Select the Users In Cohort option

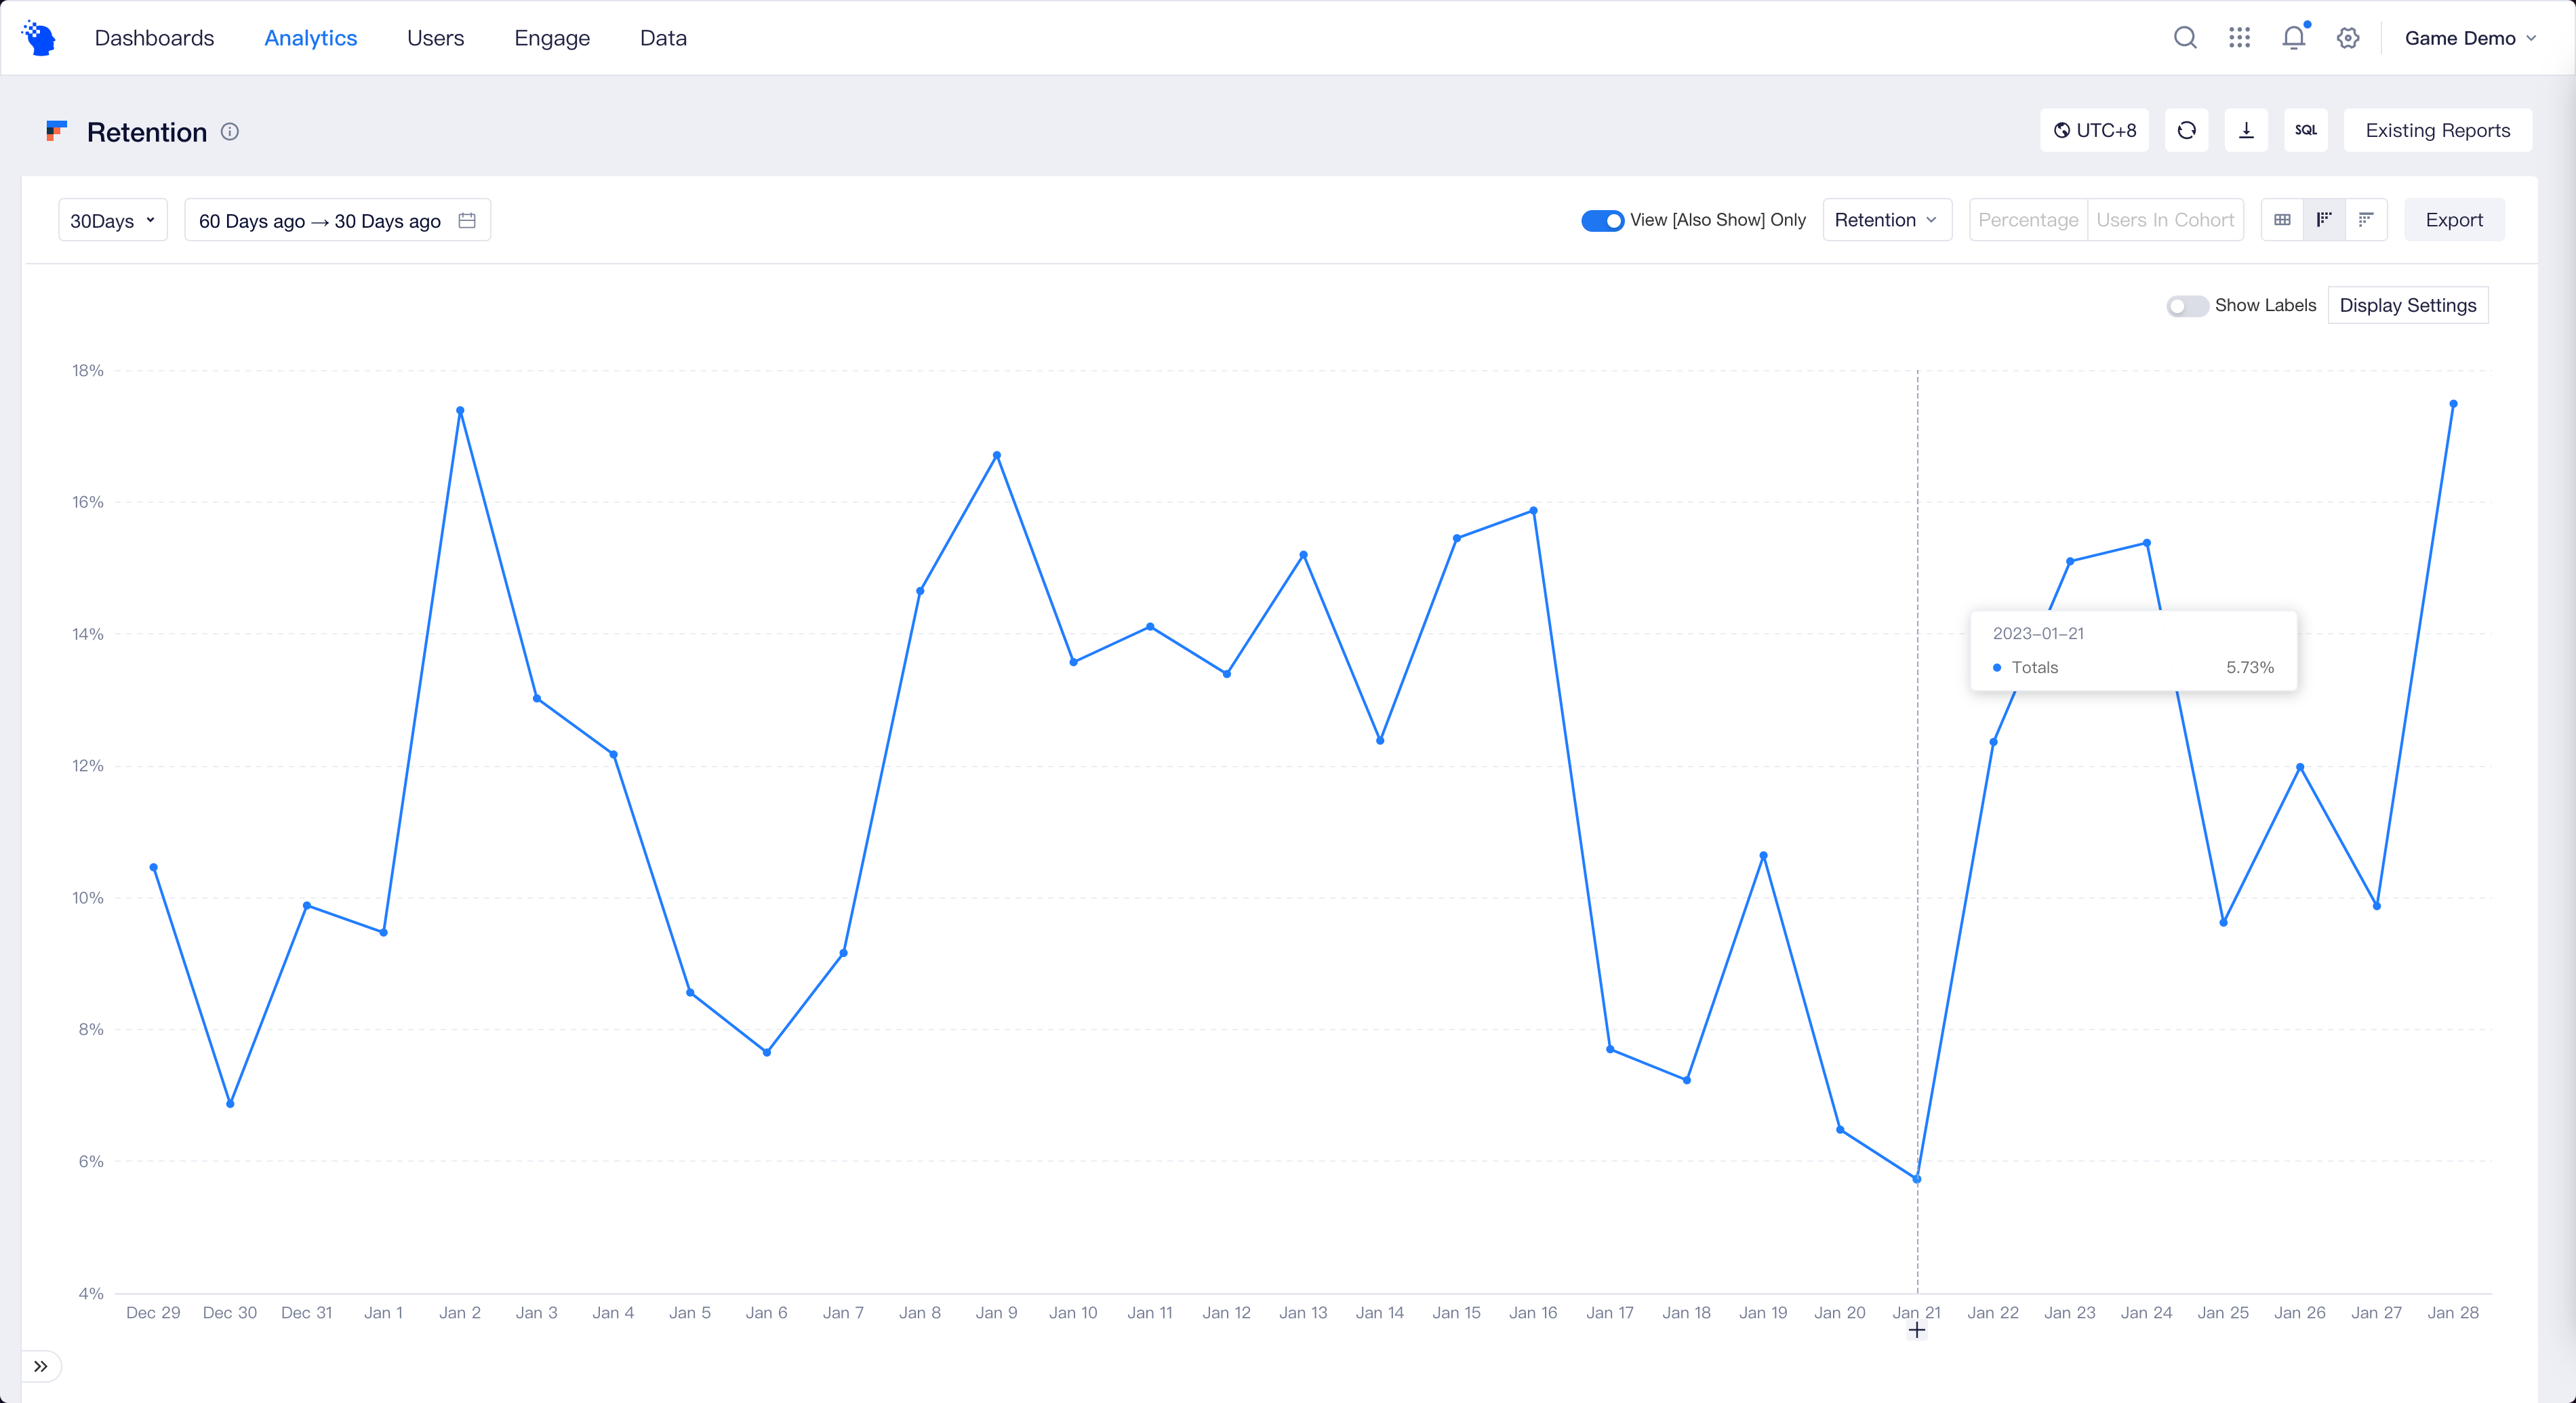(x=2165, y=220)
